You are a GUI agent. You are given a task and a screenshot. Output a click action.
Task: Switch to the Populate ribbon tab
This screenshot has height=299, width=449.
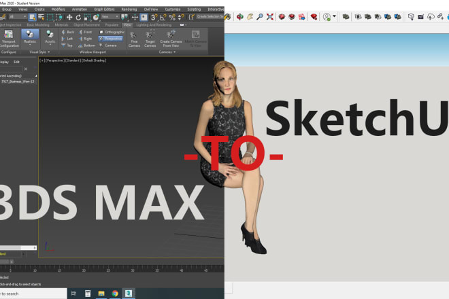point(112,25)
